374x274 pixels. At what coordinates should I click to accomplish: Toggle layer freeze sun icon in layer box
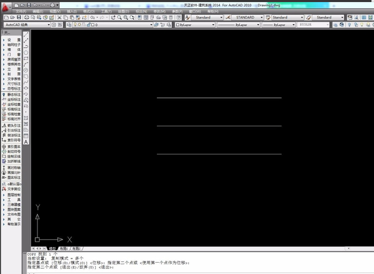[79, 24]
